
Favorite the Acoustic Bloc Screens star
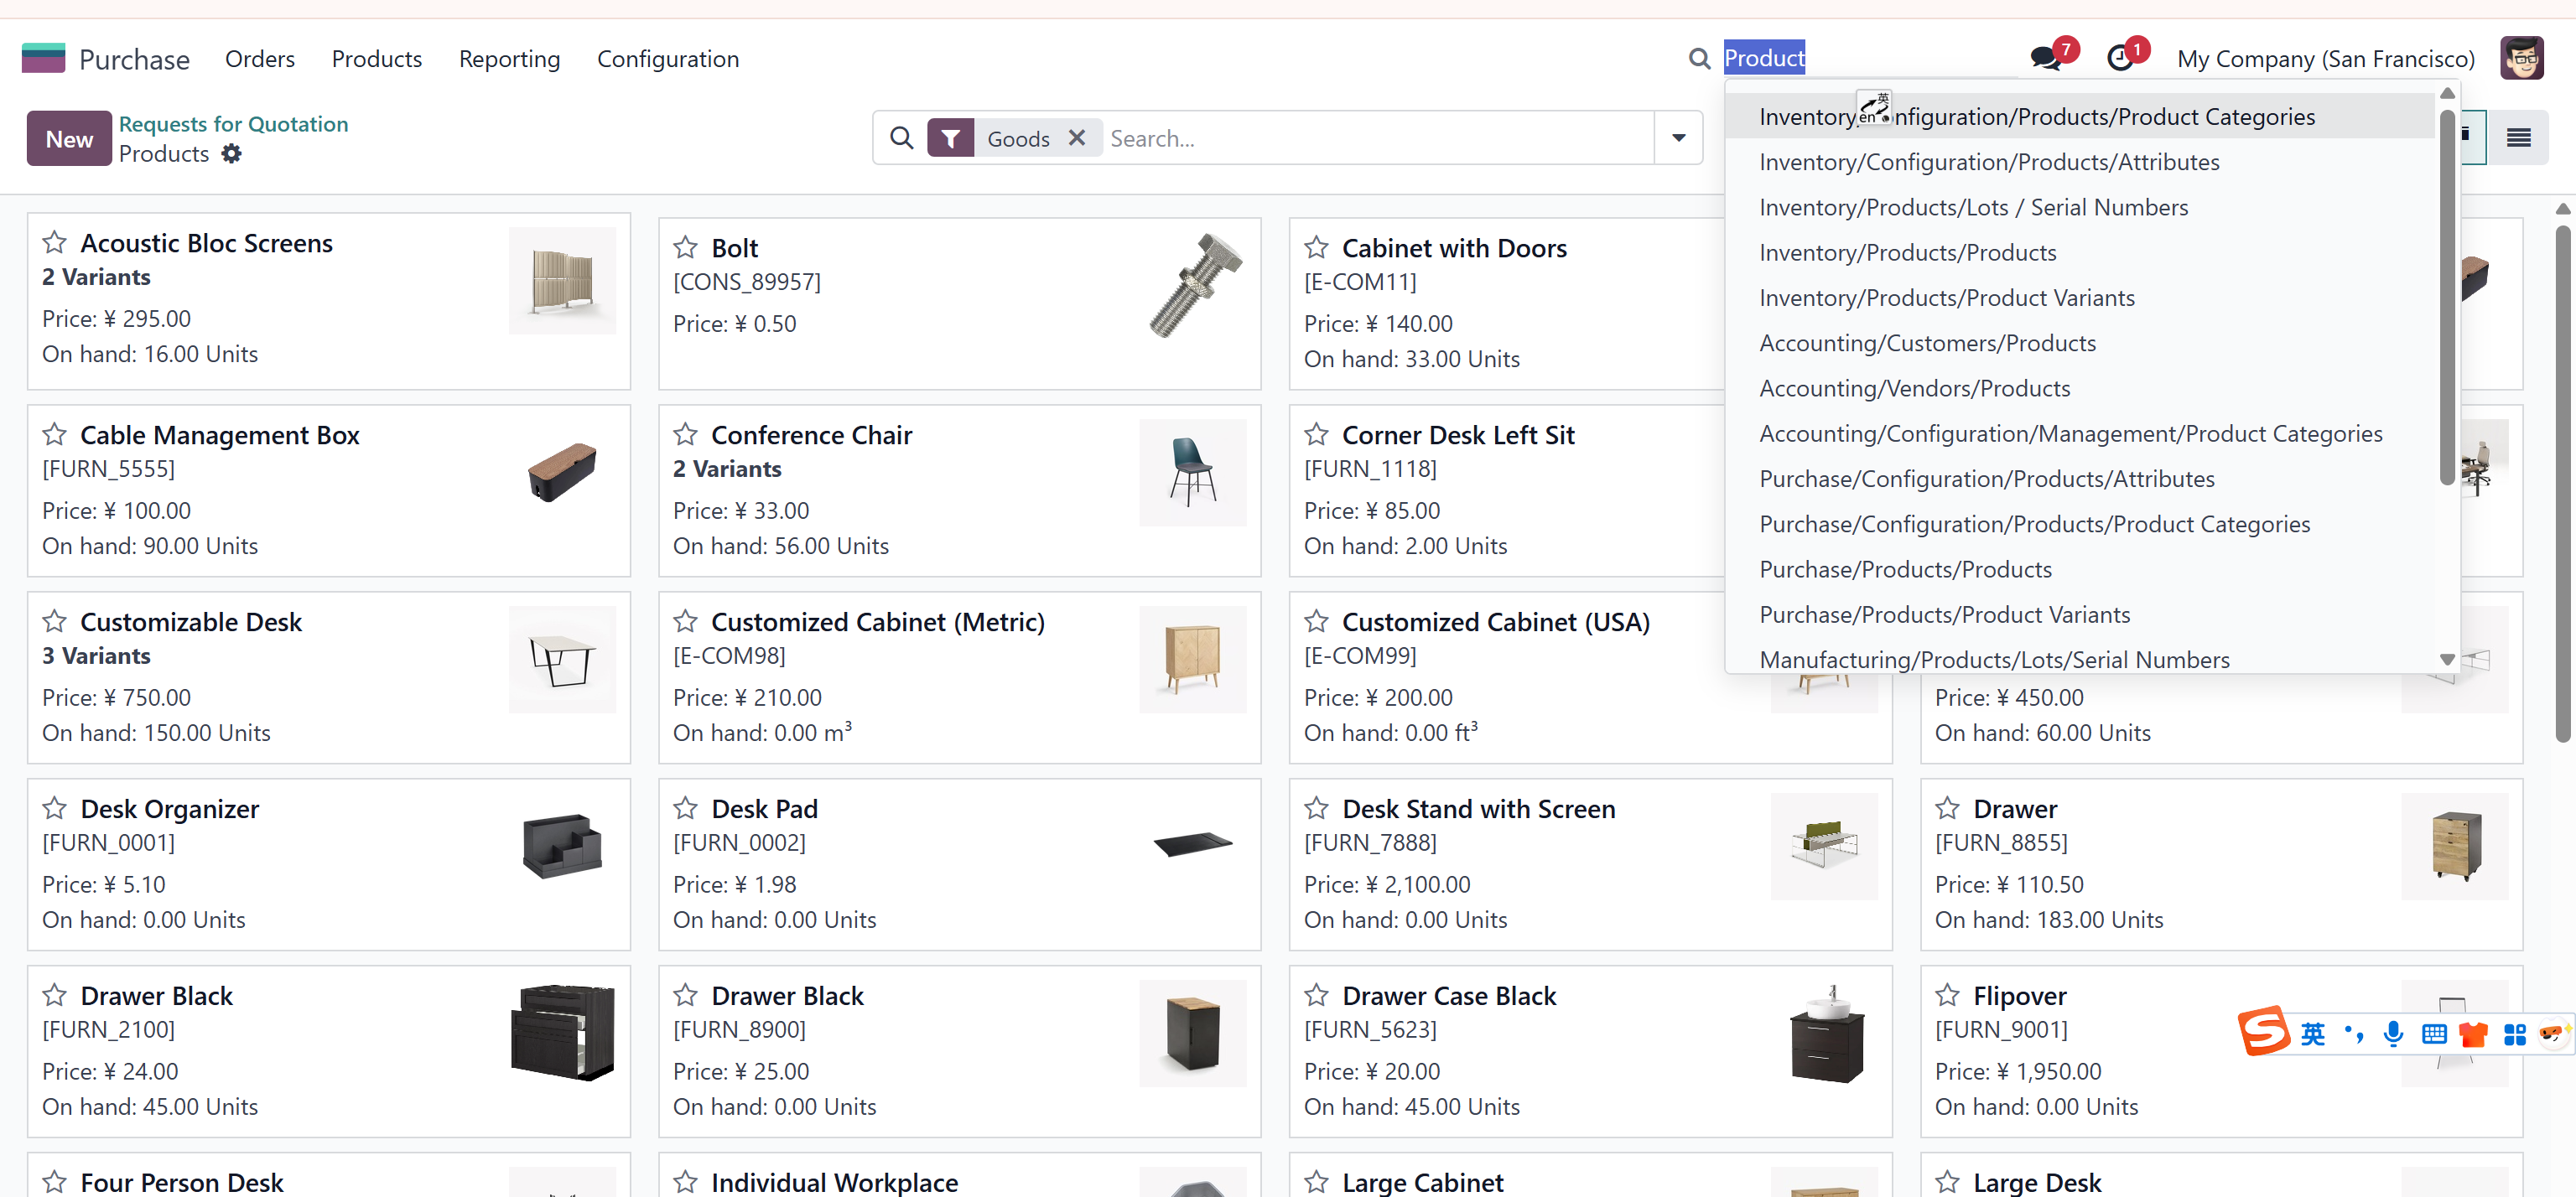55,243
